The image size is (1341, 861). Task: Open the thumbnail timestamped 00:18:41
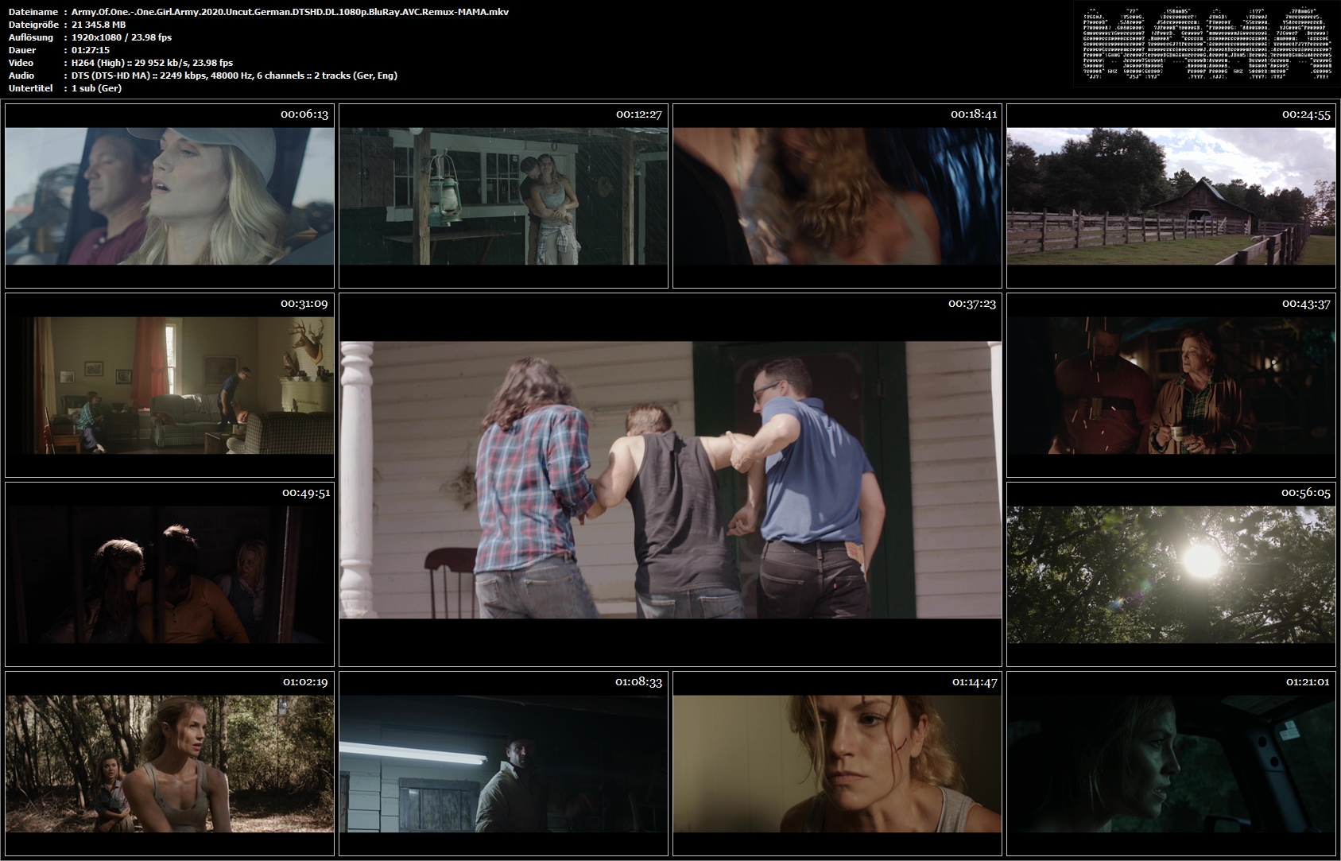tap(837, 196)
